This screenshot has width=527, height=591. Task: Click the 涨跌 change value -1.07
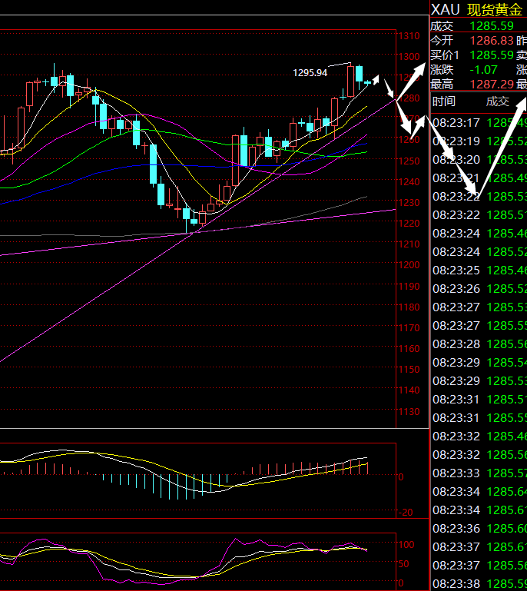click(485, 70)
